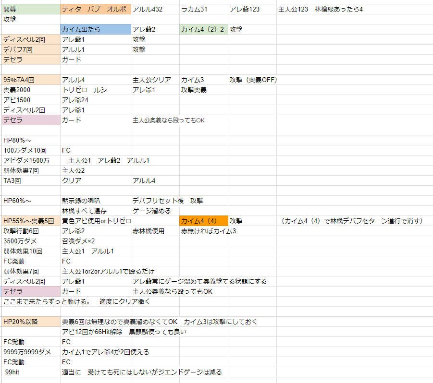Select the 3500万ダメ cell

pyautogui.click(x=31, y=241)
